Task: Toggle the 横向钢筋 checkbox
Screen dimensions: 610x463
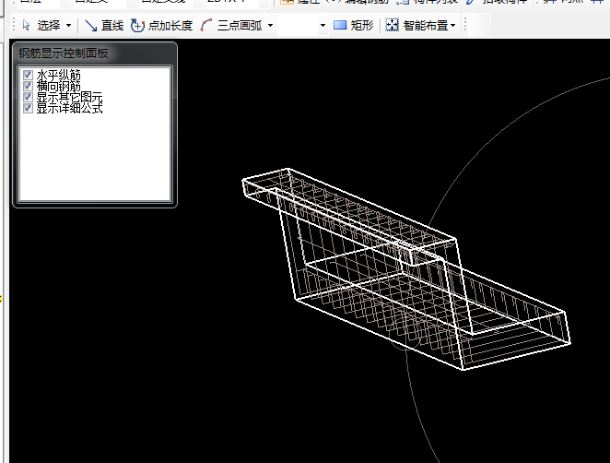Action: click(x=28, y=86)
